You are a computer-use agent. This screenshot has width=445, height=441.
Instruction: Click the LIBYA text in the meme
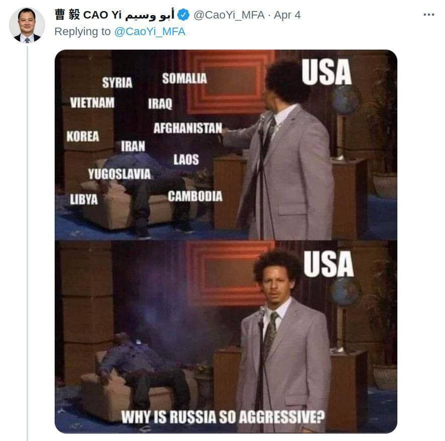tap(84, 199)
